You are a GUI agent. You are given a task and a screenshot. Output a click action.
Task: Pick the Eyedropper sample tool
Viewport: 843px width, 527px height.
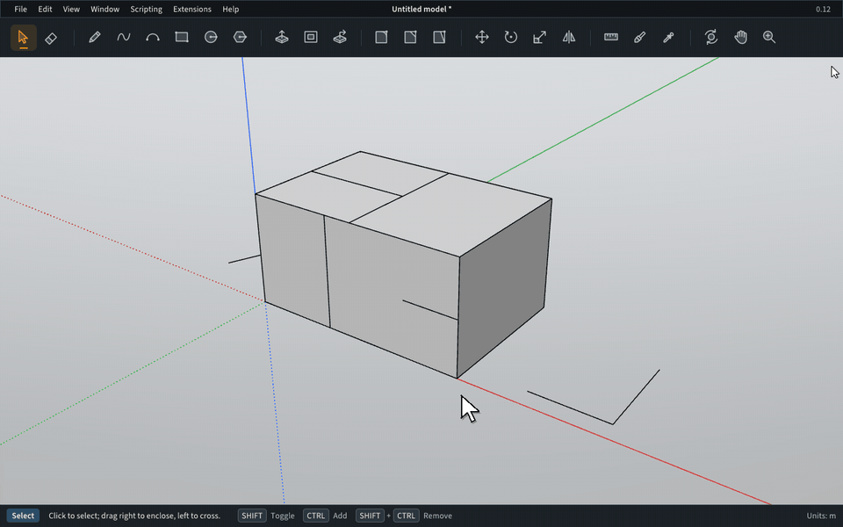point(669,37)
